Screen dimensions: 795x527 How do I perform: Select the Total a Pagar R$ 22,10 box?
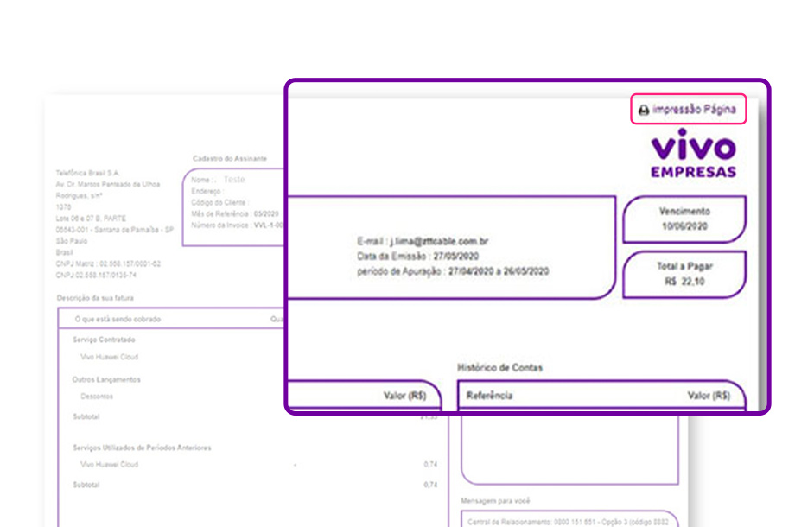[684, 274]
